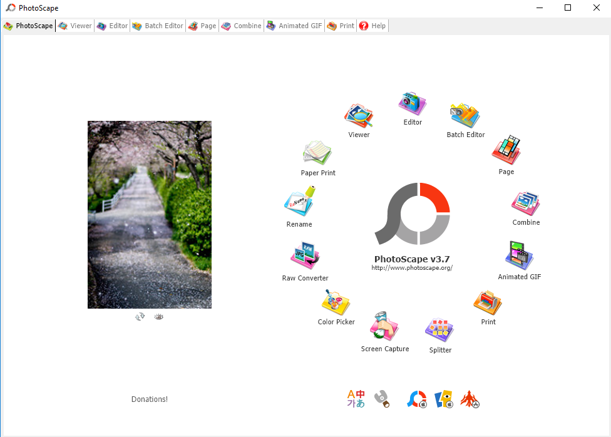Close the PhotoScape window
This screenshot has width=611, height=437.
point(596,8)
